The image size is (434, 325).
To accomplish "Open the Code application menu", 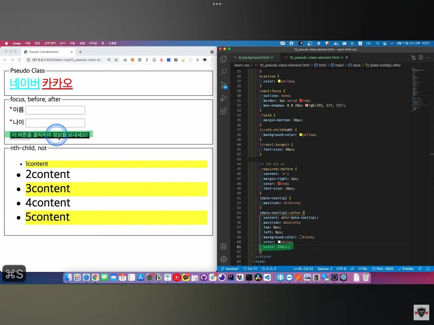I will coord(17,43).
